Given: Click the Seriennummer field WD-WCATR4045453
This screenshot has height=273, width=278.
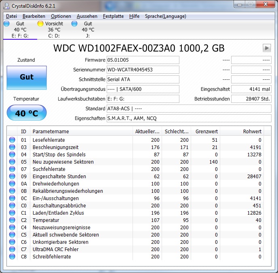Looking at the screenshot, I should tap(143, 70).
